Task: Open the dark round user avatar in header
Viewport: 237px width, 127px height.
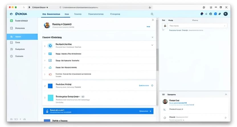Action: (x=226, y=14)
